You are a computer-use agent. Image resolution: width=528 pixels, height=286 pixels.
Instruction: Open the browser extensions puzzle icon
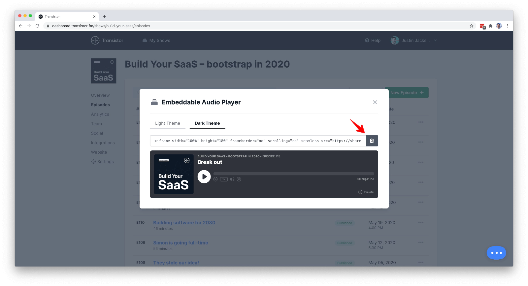click(x=491, y=26)
